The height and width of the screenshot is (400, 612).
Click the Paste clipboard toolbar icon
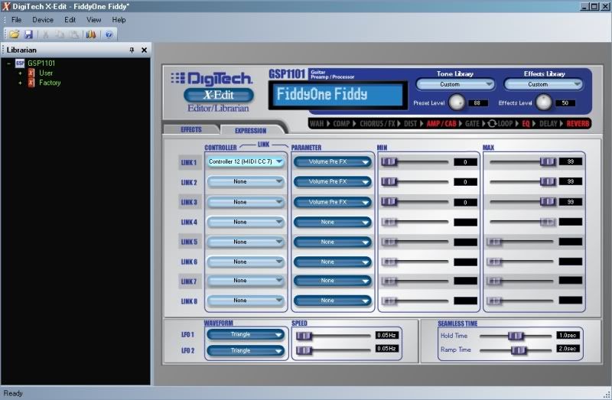74,34
